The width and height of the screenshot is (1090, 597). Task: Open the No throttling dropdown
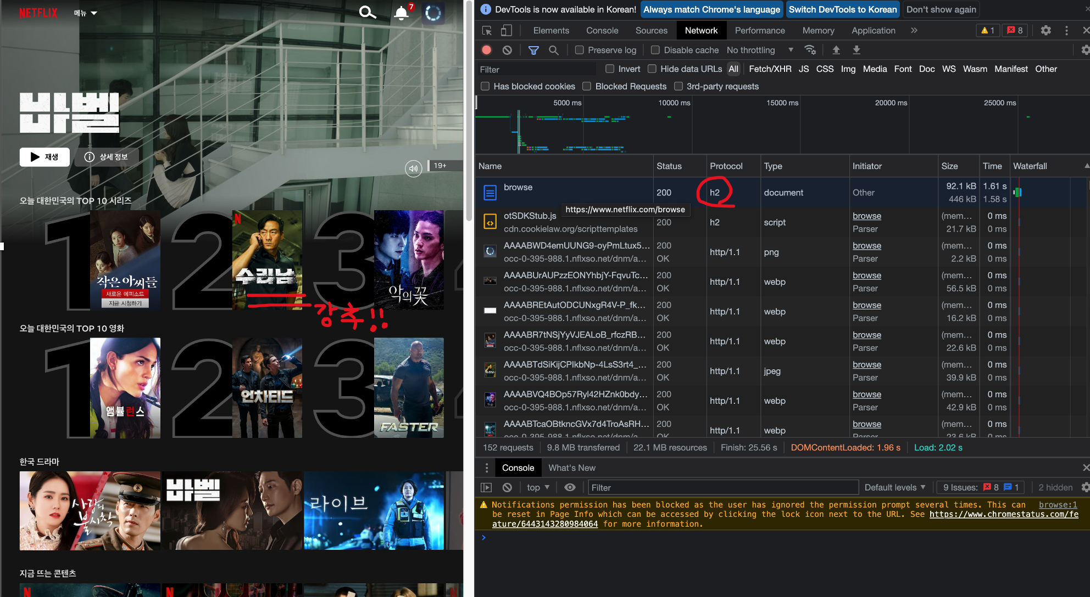click(x=759, y=50)
